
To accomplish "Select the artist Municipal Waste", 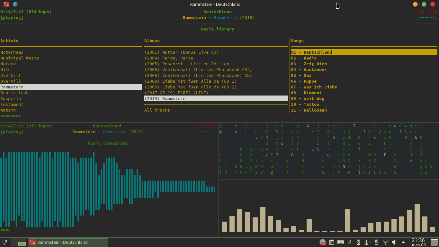I will click(x=20, y=58).
